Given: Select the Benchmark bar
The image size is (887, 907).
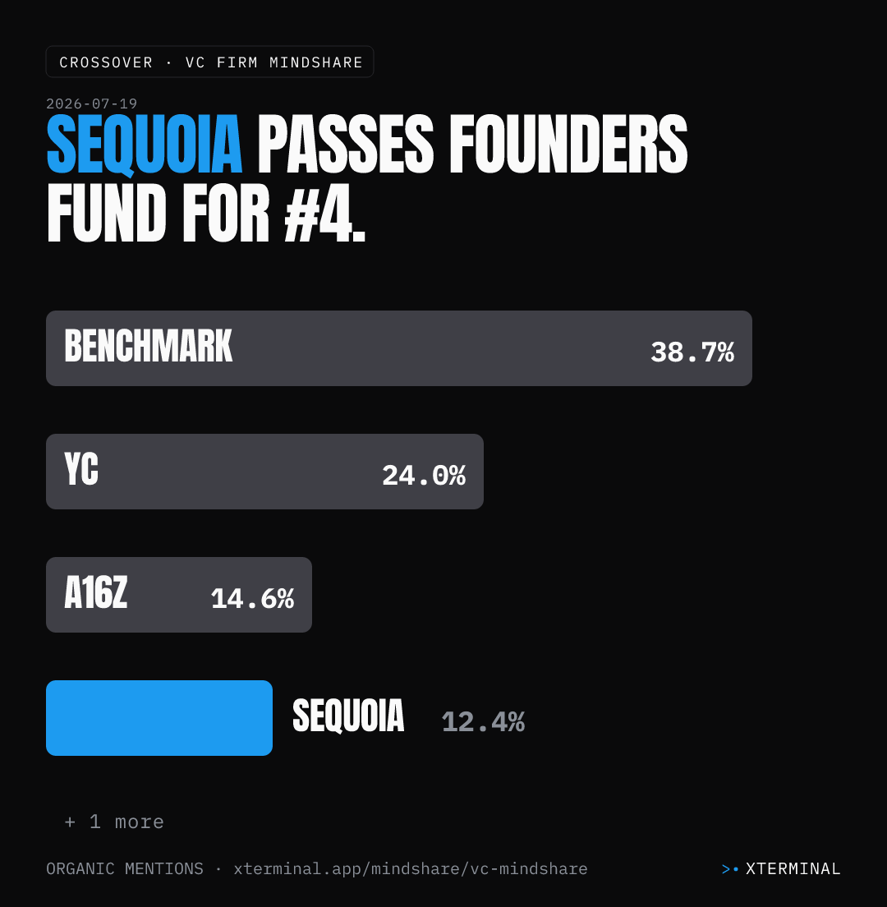Looking at the screenshot, I should tap(399, 348).
